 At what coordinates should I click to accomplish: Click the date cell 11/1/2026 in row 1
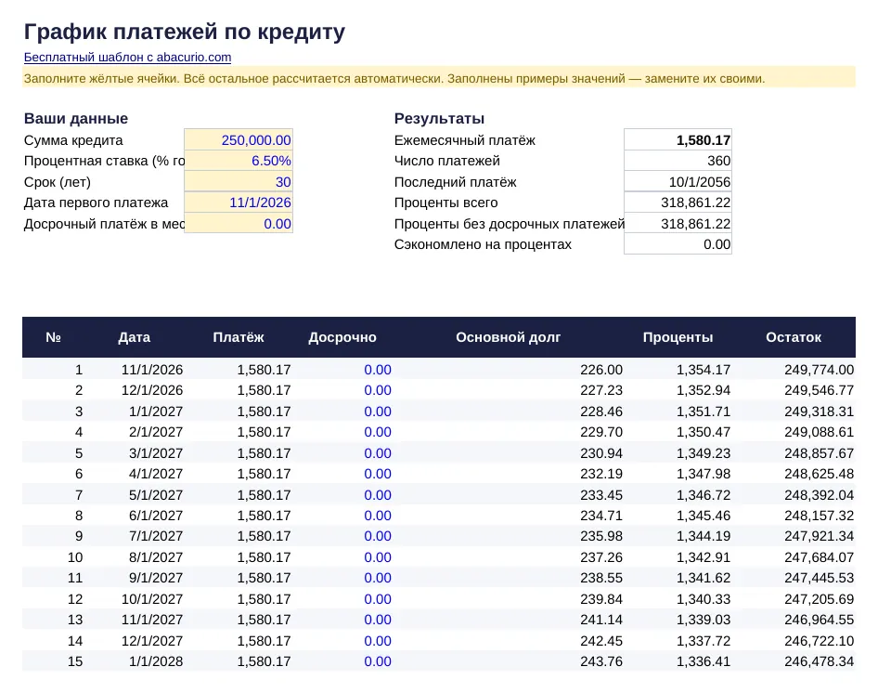tap(152, 370)
